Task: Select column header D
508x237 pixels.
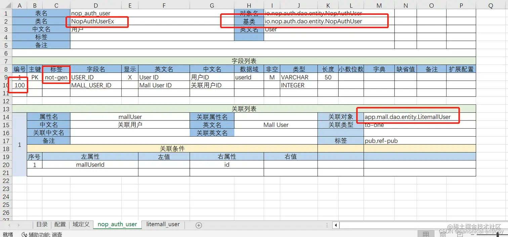Action: click(95, 5)
